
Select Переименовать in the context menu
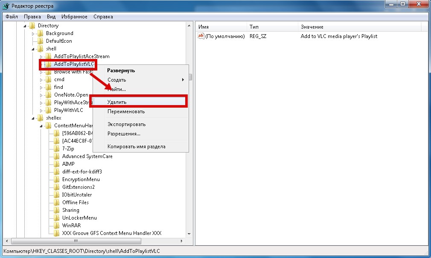126,111
